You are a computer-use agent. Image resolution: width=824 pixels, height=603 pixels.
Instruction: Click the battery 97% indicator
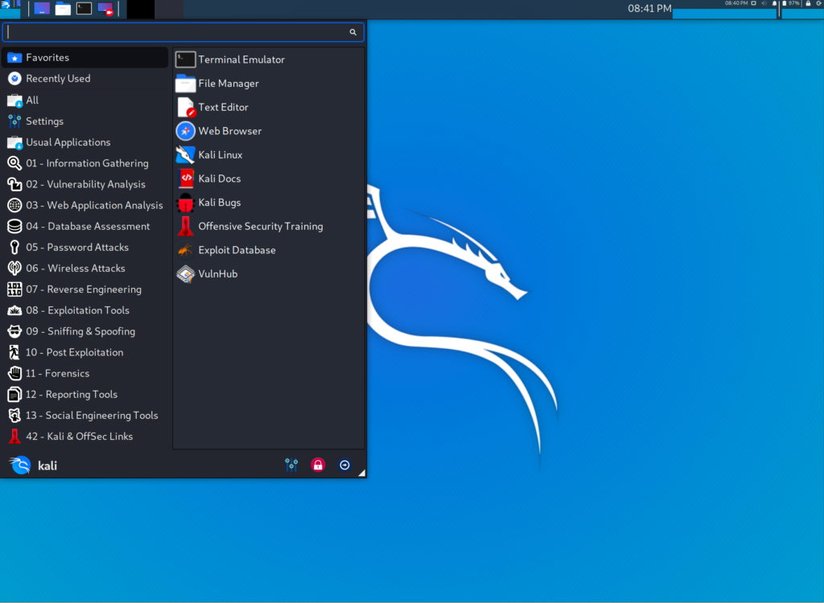(x=791, y=3)
